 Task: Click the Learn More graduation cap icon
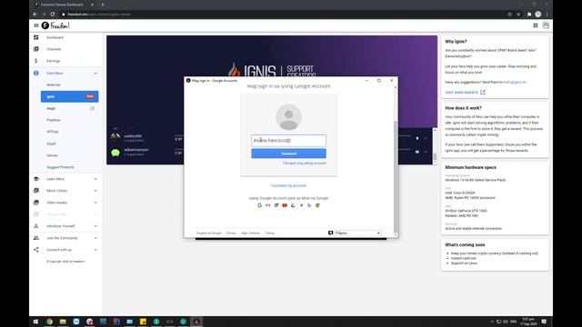click(x=36, y=179)
